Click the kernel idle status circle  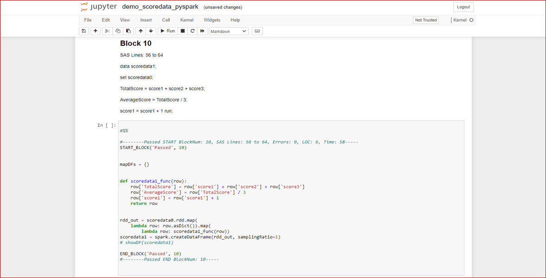click(x=471, y=20)
